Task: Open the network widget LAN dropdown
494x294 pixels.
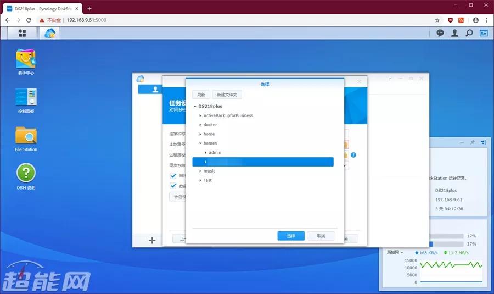Action: point(395,252)
